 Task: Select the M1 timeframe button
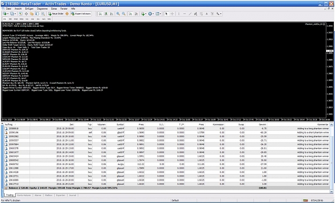pos(5,19)
